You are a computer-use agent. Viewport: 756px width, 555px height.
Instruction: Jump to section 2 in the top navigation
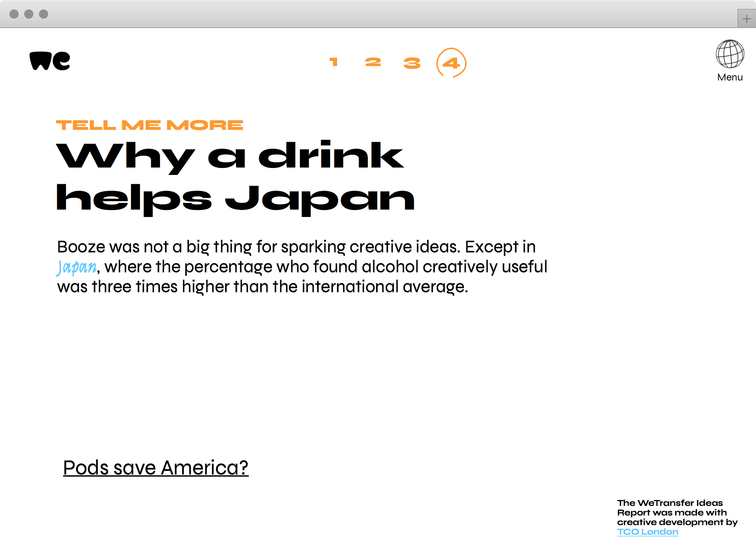(x=373, y=62)
